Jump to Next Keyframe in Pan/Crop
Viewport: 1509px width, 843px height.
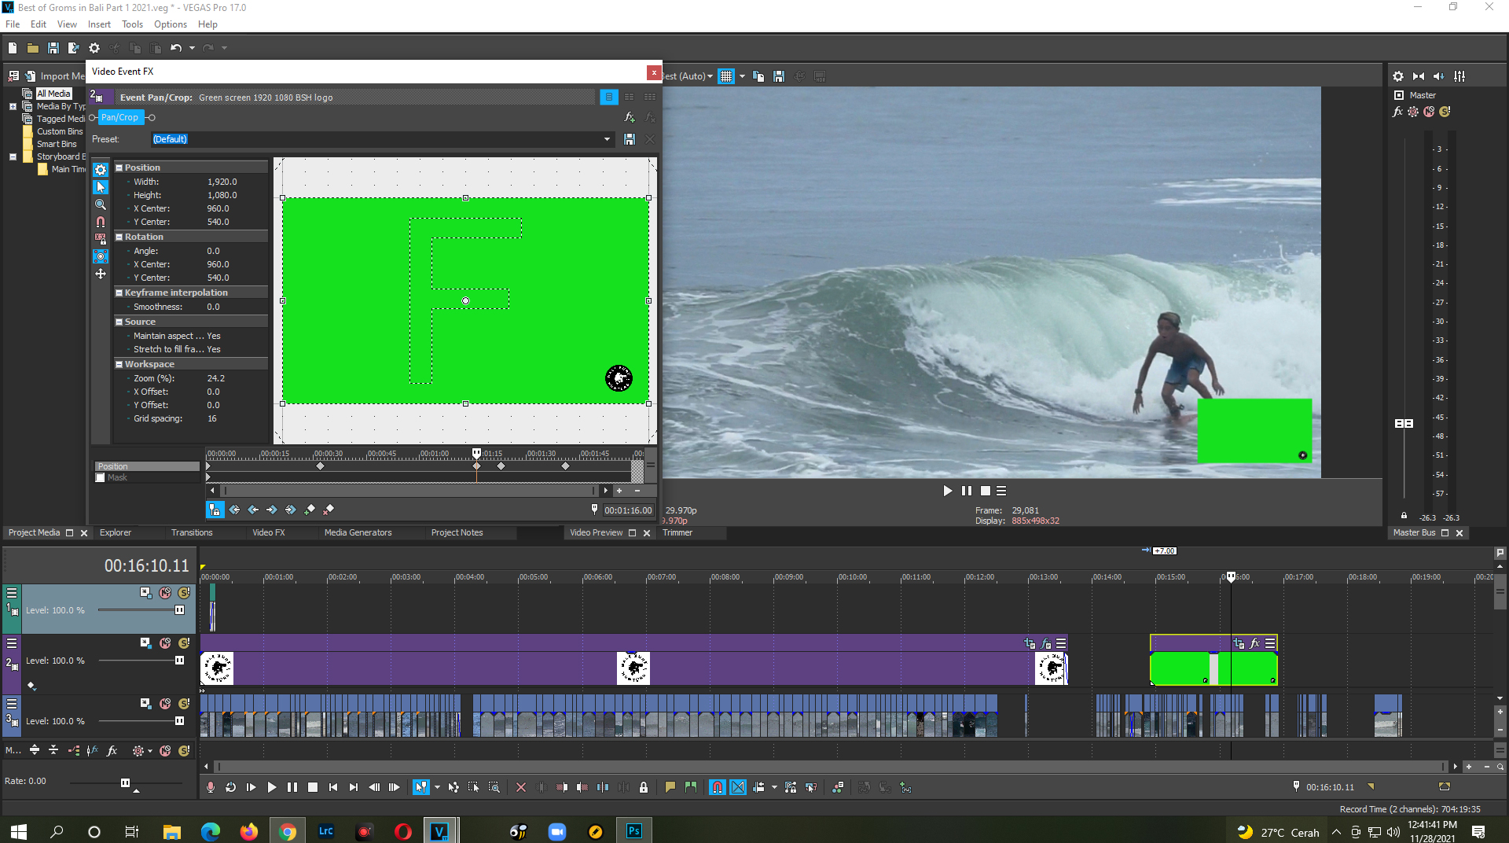(272, 510)
